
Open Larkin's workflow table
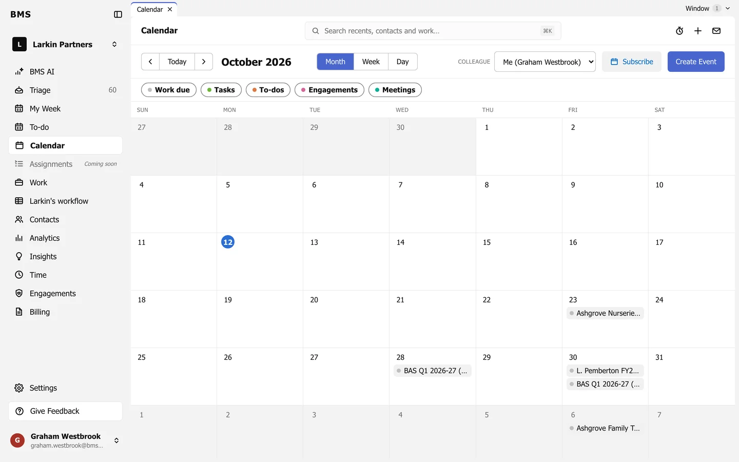click(66, 201)
